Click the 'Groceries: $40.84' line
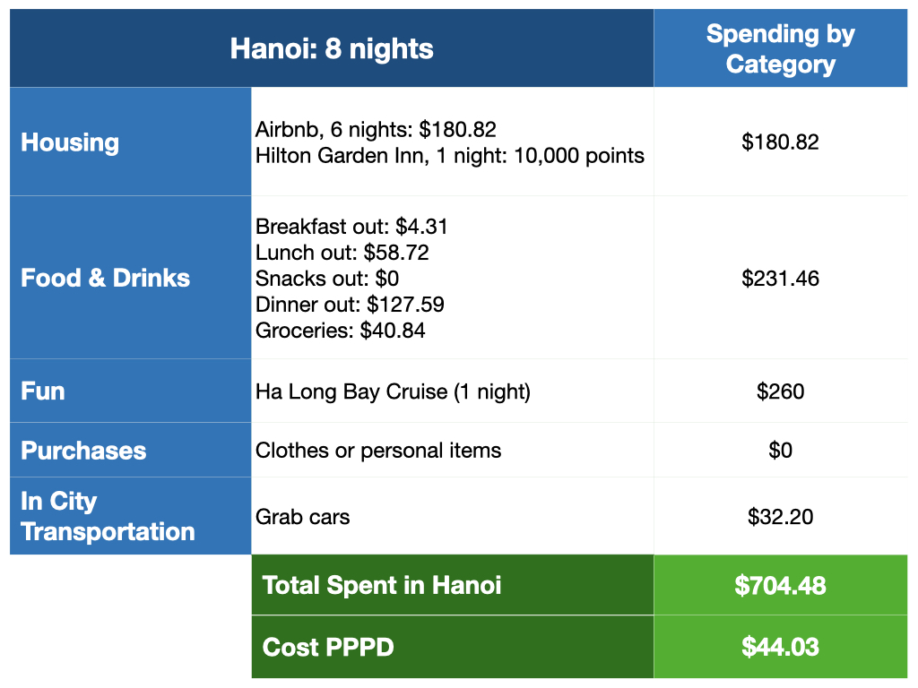The height and width of the screenshot is (688, 918). (341, 331)
